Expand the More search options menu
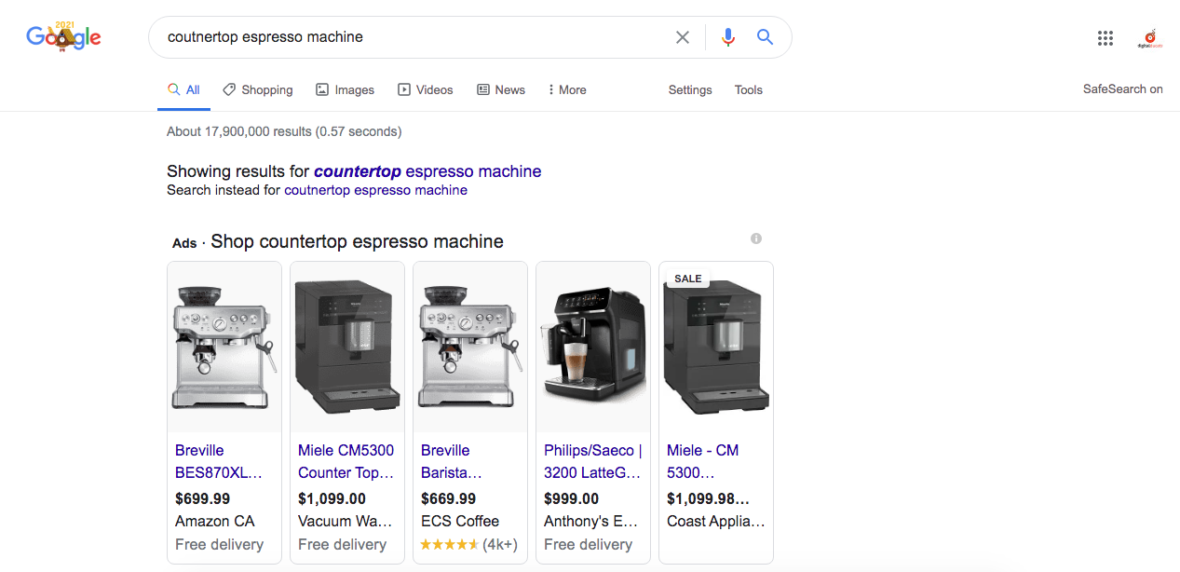 (x=567, y=90)
